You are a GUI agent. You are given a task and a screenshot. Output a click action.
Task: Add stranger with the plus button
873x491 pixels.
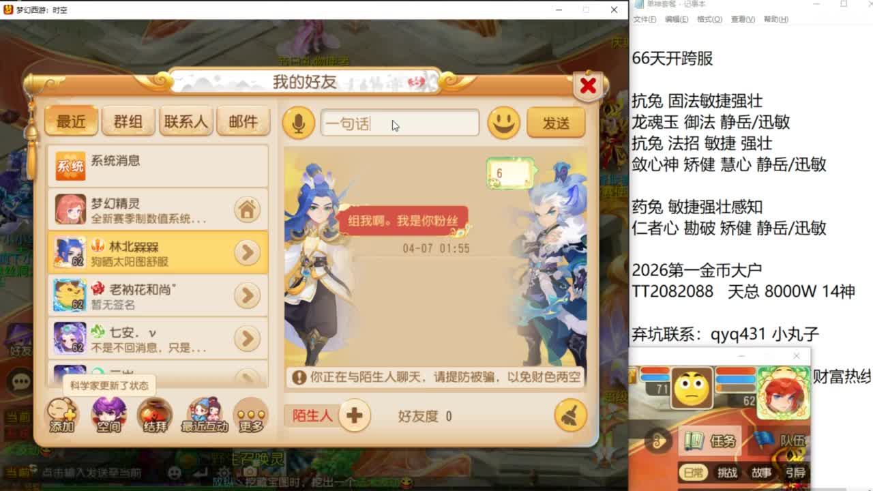coord(354,415)
